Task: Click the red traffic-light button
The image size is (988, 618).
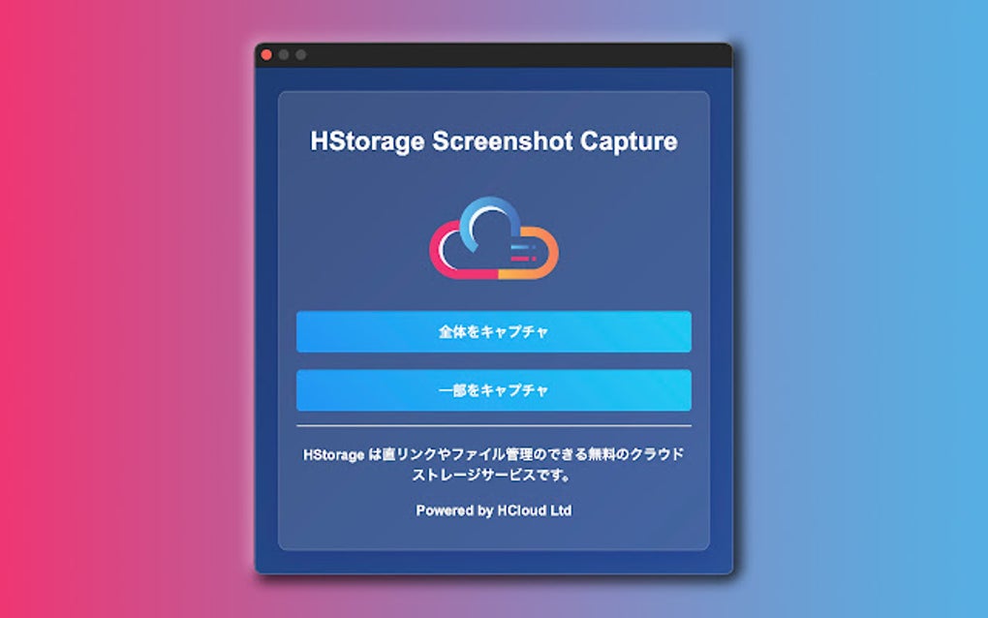Action: [266, 54]
